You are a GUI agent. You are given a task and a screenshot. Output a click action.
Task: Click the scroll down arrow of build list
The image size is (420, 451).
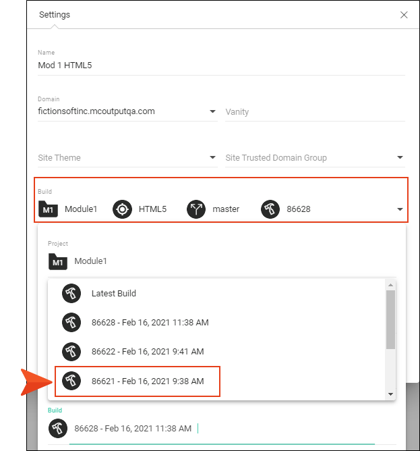[390, 394]
